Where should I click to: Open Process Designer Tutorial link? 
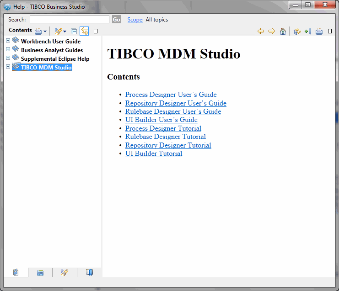pos(163,128)
